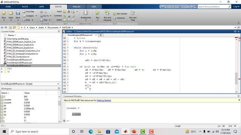The height and width of the screenshot is (135, 241).
Task: Open the Help question mark icon
Action: pos(192,7)
